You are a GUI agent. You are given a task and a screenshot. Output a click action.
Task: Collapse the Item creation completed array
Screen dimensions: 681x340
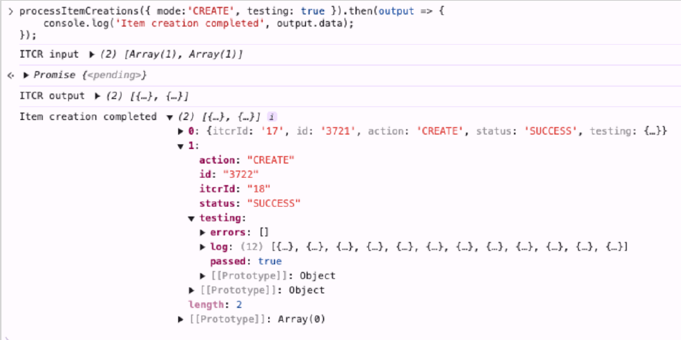[170, 117]
